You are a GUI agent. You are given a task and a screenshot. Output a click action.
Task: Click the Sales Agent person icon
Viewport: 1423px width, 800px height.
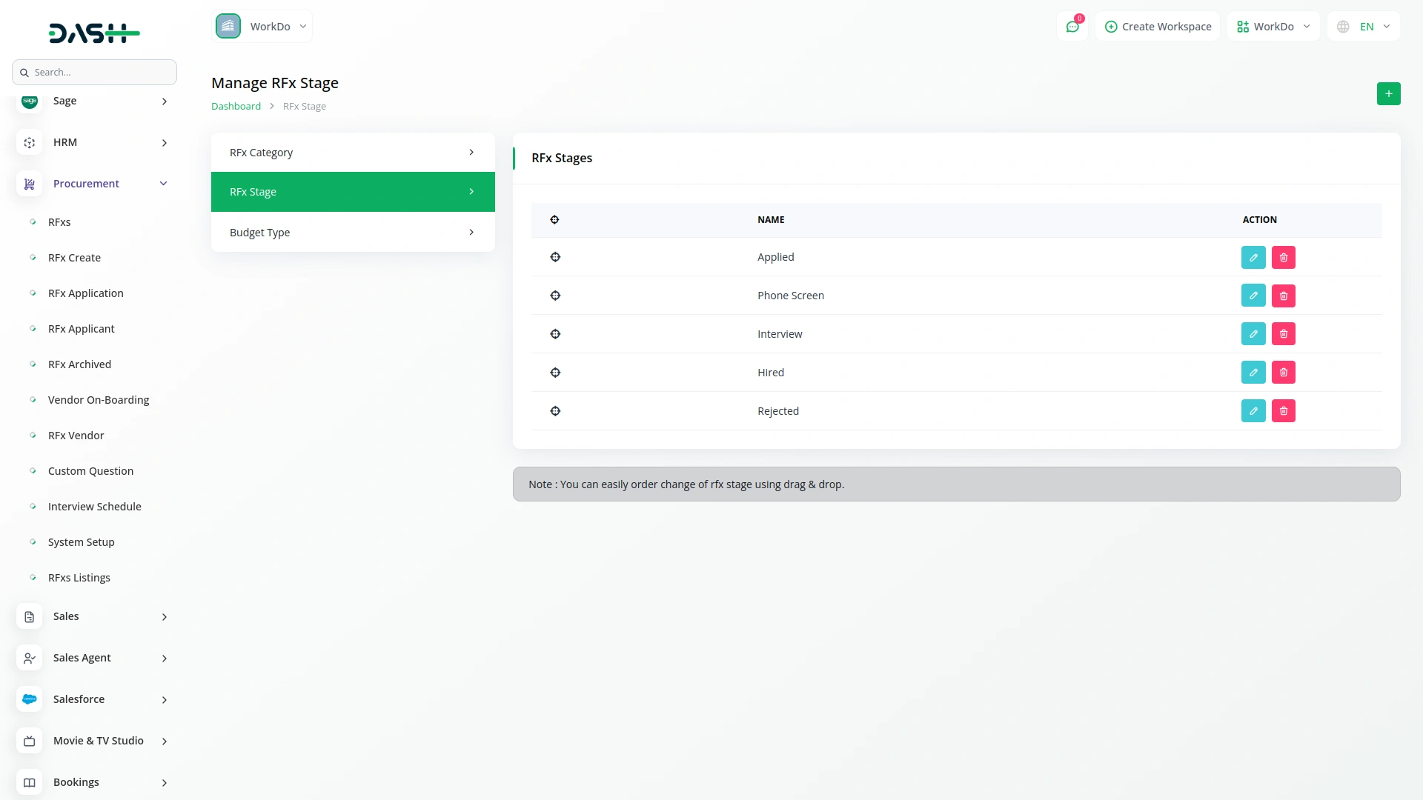pos(30,658)
